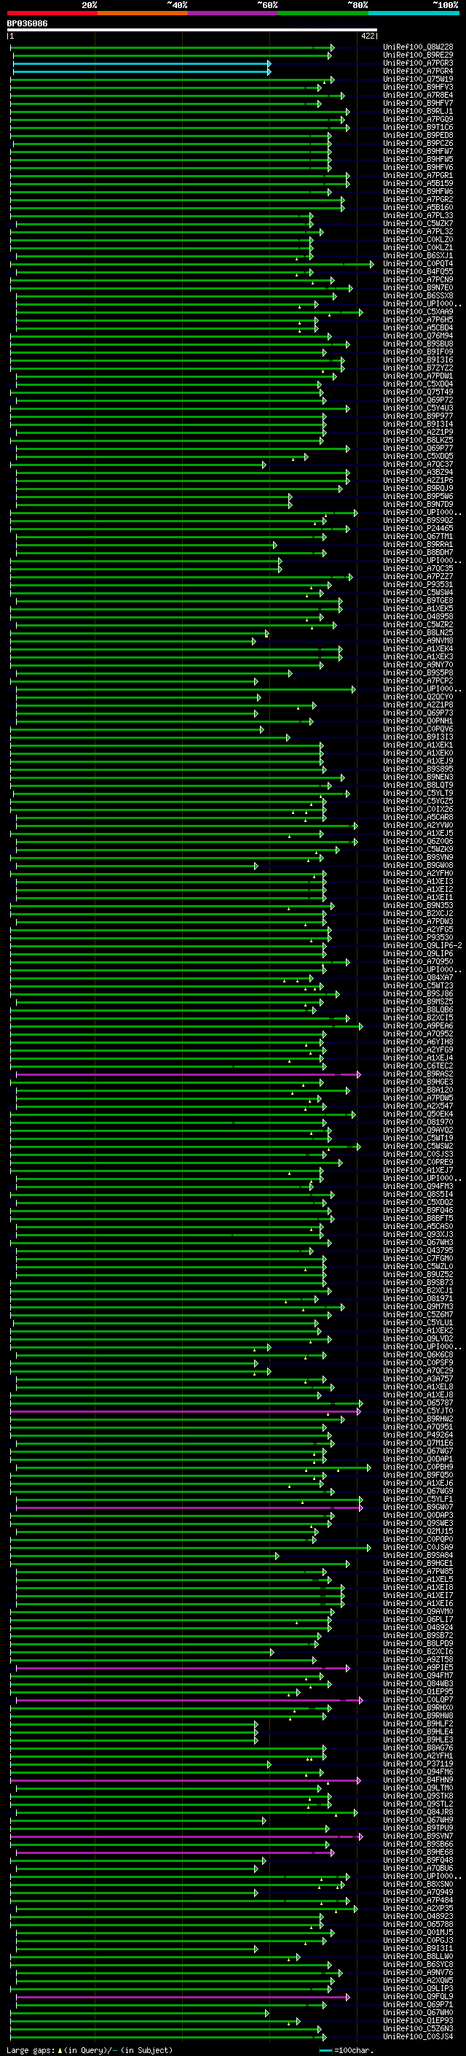466x2056 pixels.
Task: Select hit label UniRef100_A5B159
Action: click(x=418, y=183)
